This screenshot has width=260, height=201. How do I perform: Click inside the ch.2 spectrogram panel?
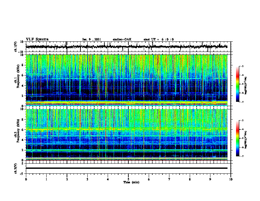[126, 135]
